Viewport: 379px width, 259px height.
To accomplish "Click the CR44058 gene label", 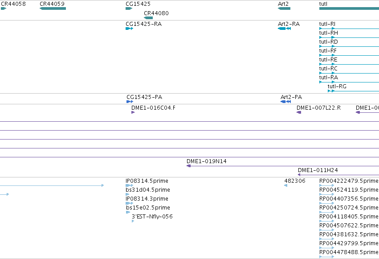I will pos(13,4).
